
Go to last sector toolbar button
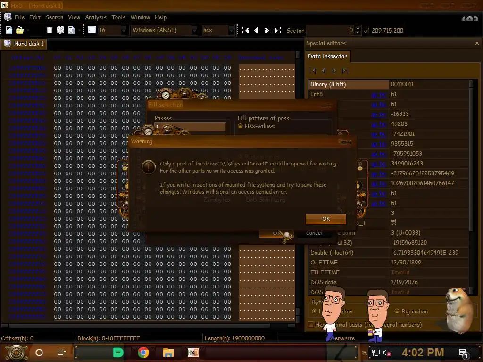(x=277, y=30)
